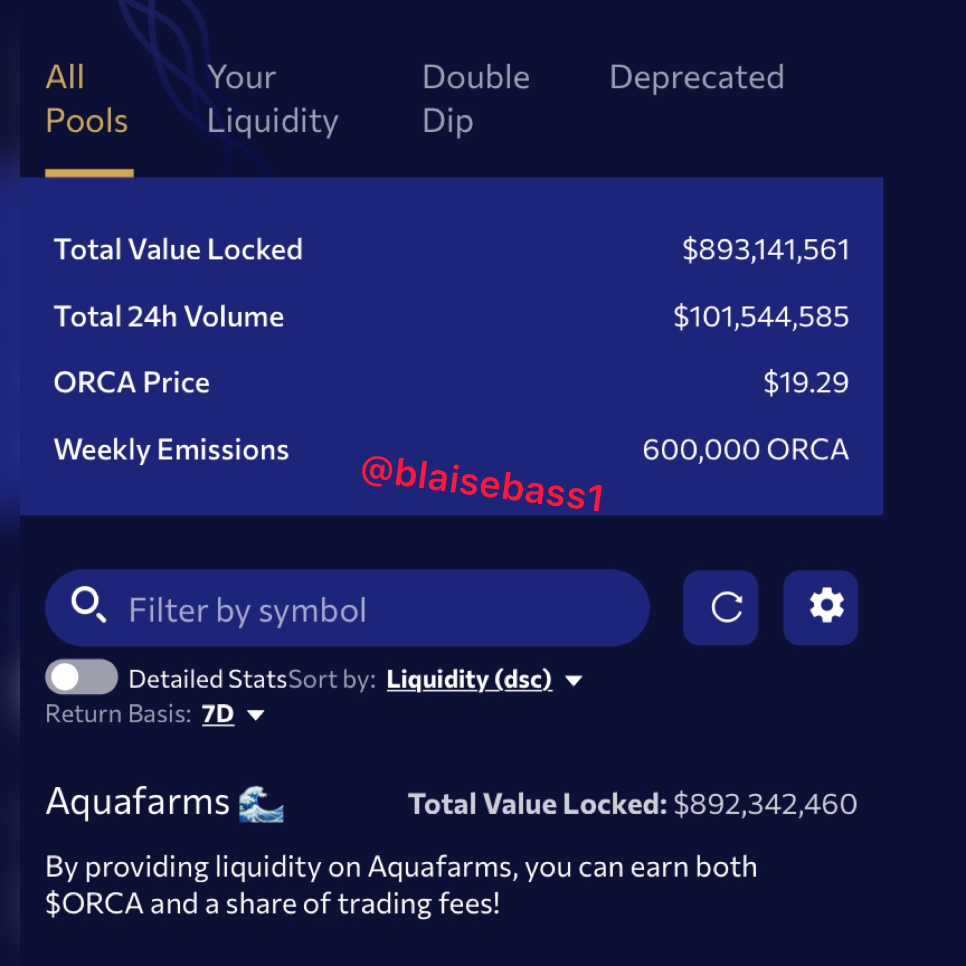Click the Total Value Locked amount $893,141,561
Screen dimensions: 966x966
pyautogui.click(x=766, y=250)
